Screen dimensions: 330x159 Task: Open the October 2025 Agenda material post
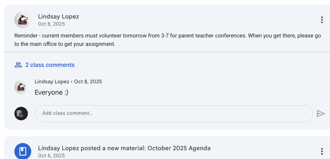(x=124, y=148)
